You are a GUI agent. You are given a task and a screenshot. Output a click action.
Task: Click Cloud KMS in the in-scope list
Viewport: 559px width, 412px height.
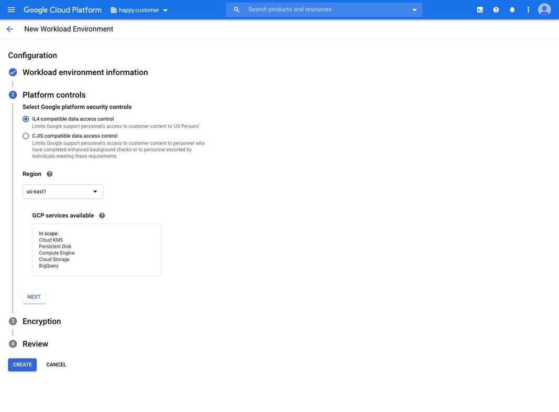click(x=51, y=240)
